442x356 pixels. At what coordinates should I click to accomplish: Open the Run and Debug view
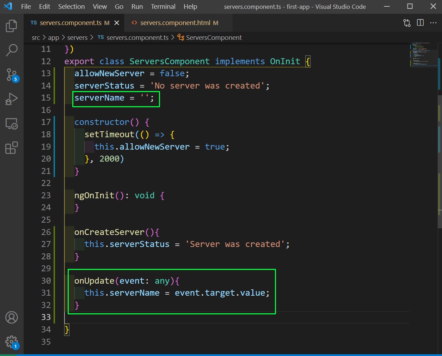[x=12, y=99]
